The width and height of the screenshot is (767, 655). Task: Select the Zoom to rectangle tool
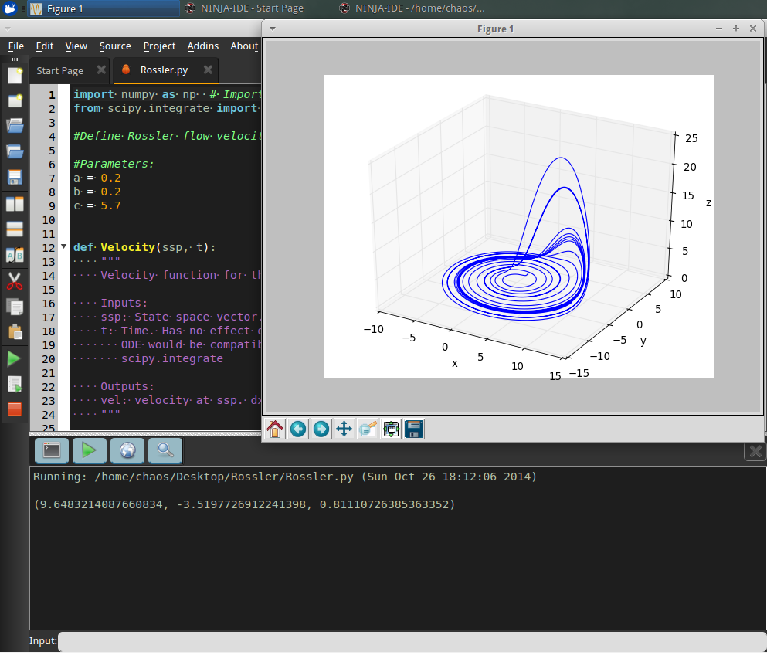pos(368,430)
